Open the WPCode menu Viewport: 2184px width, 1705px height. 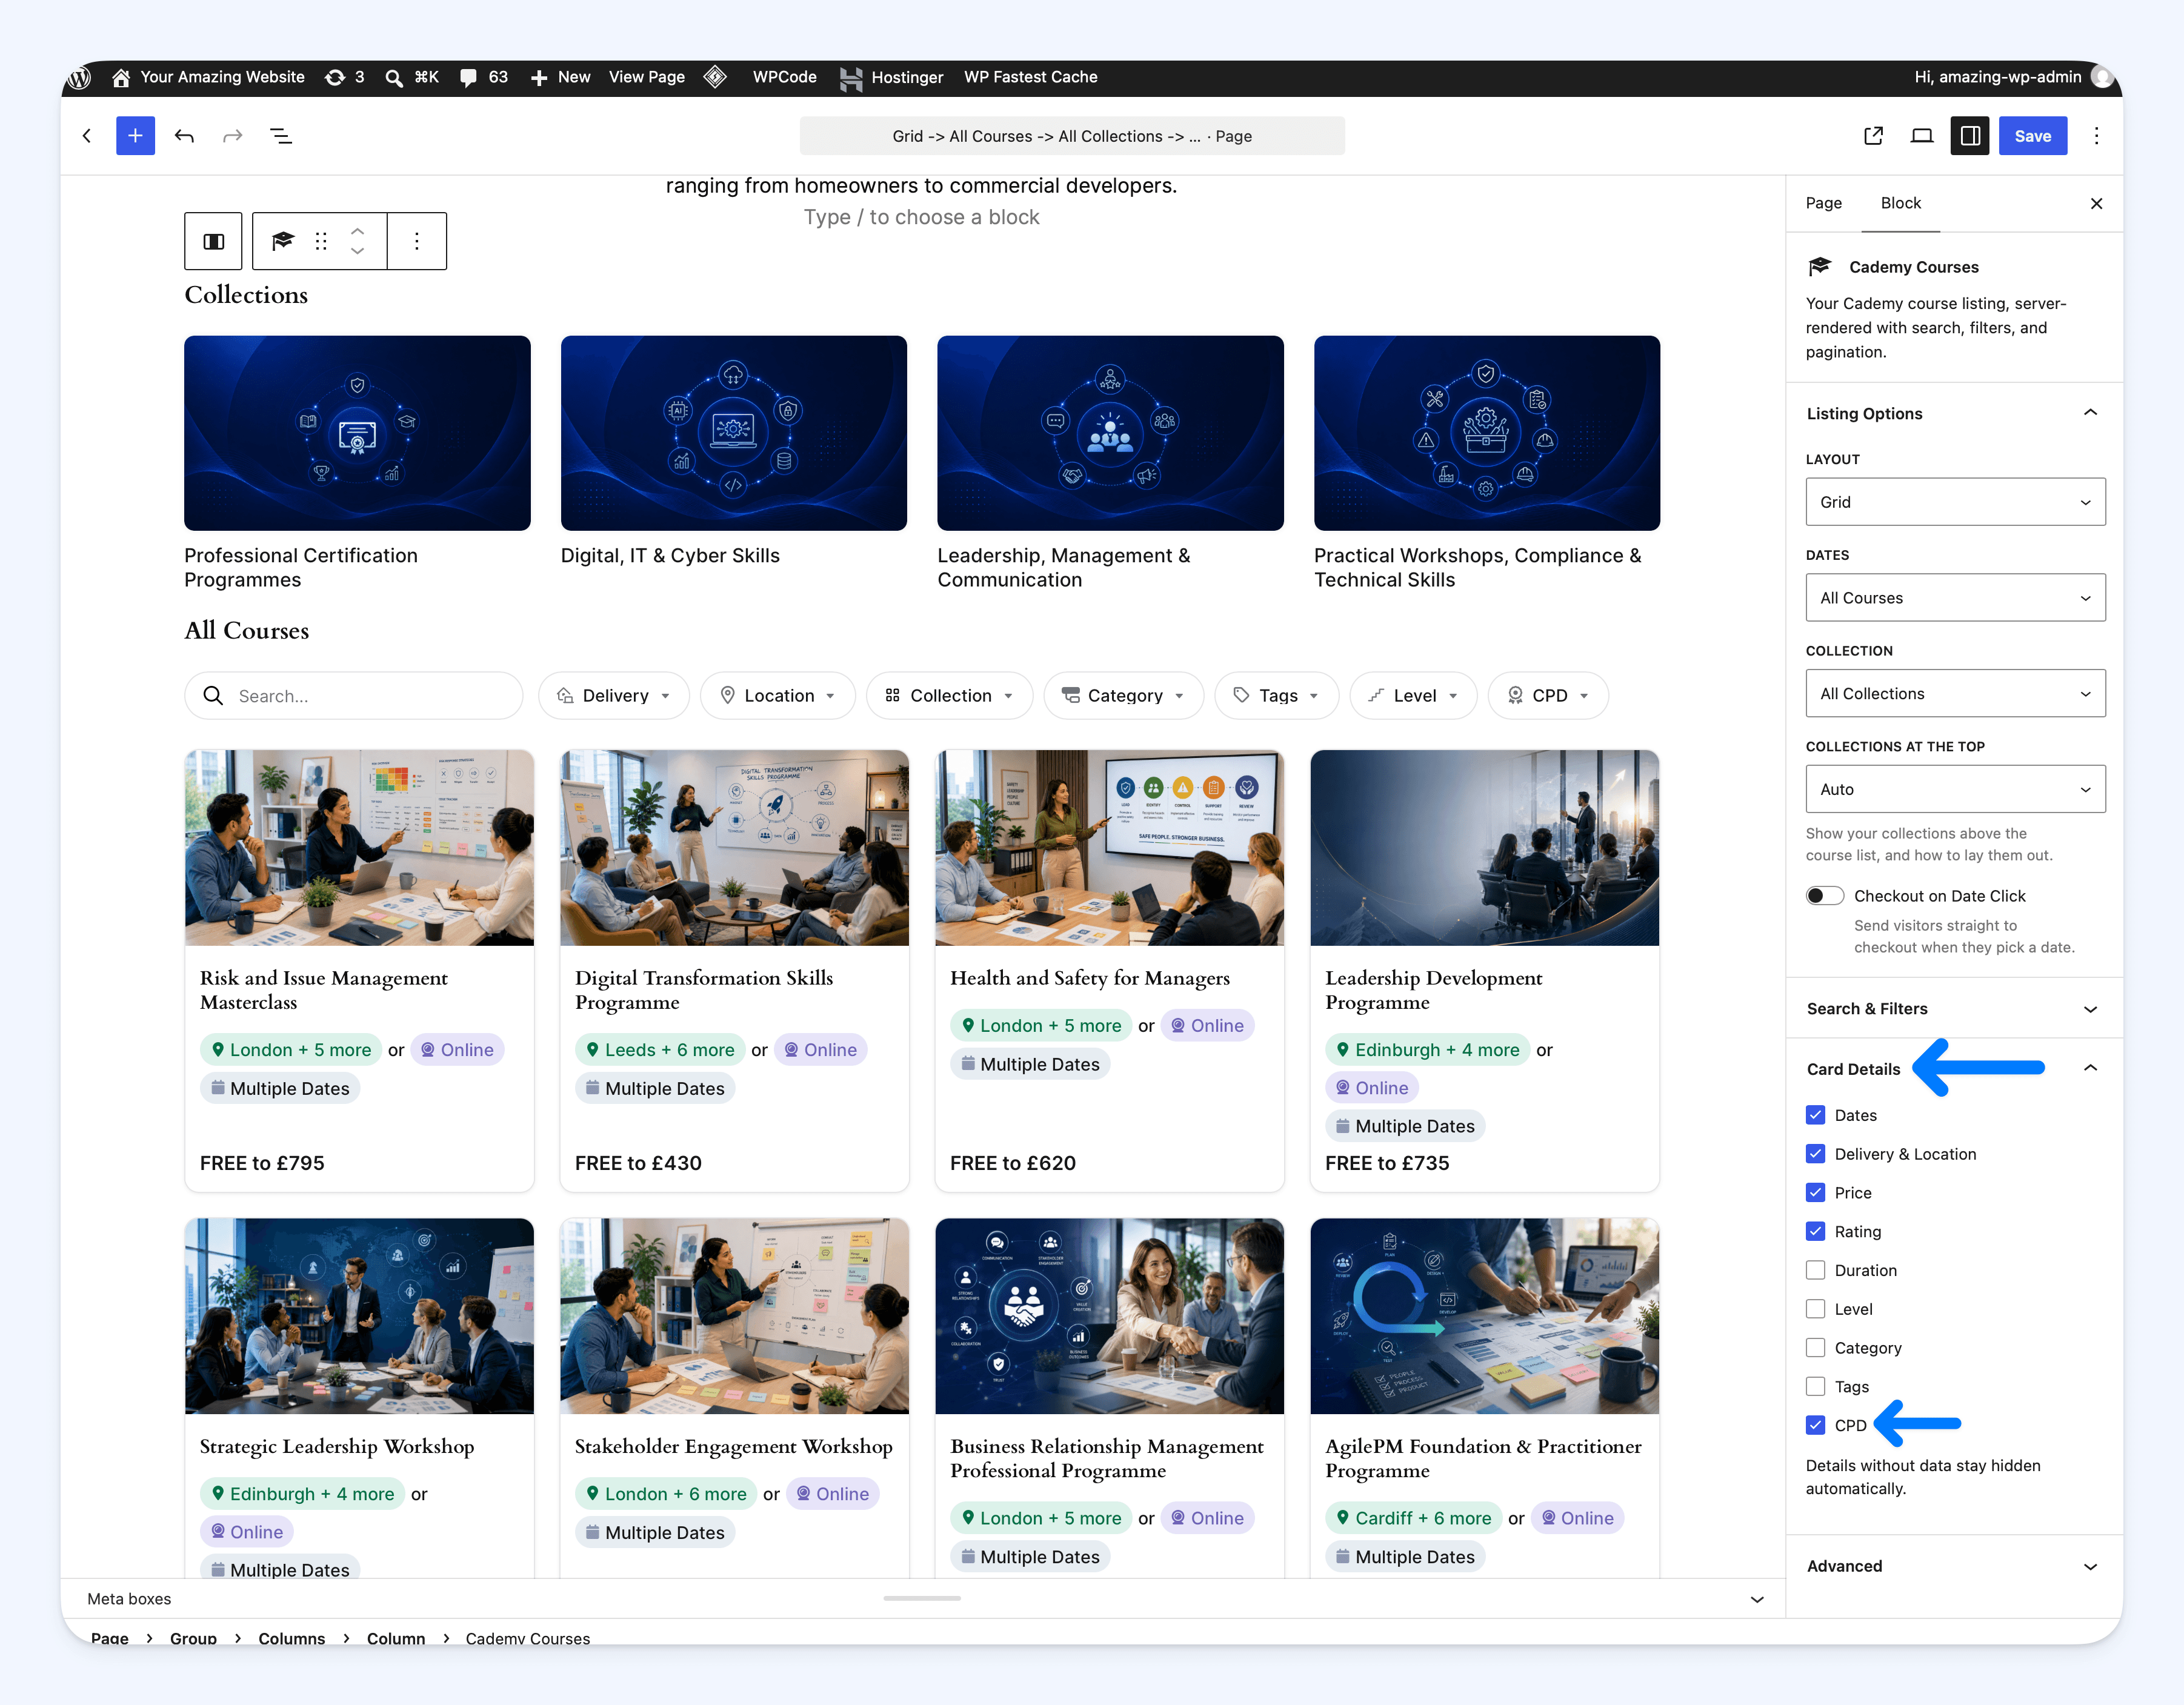click(785, 77)
